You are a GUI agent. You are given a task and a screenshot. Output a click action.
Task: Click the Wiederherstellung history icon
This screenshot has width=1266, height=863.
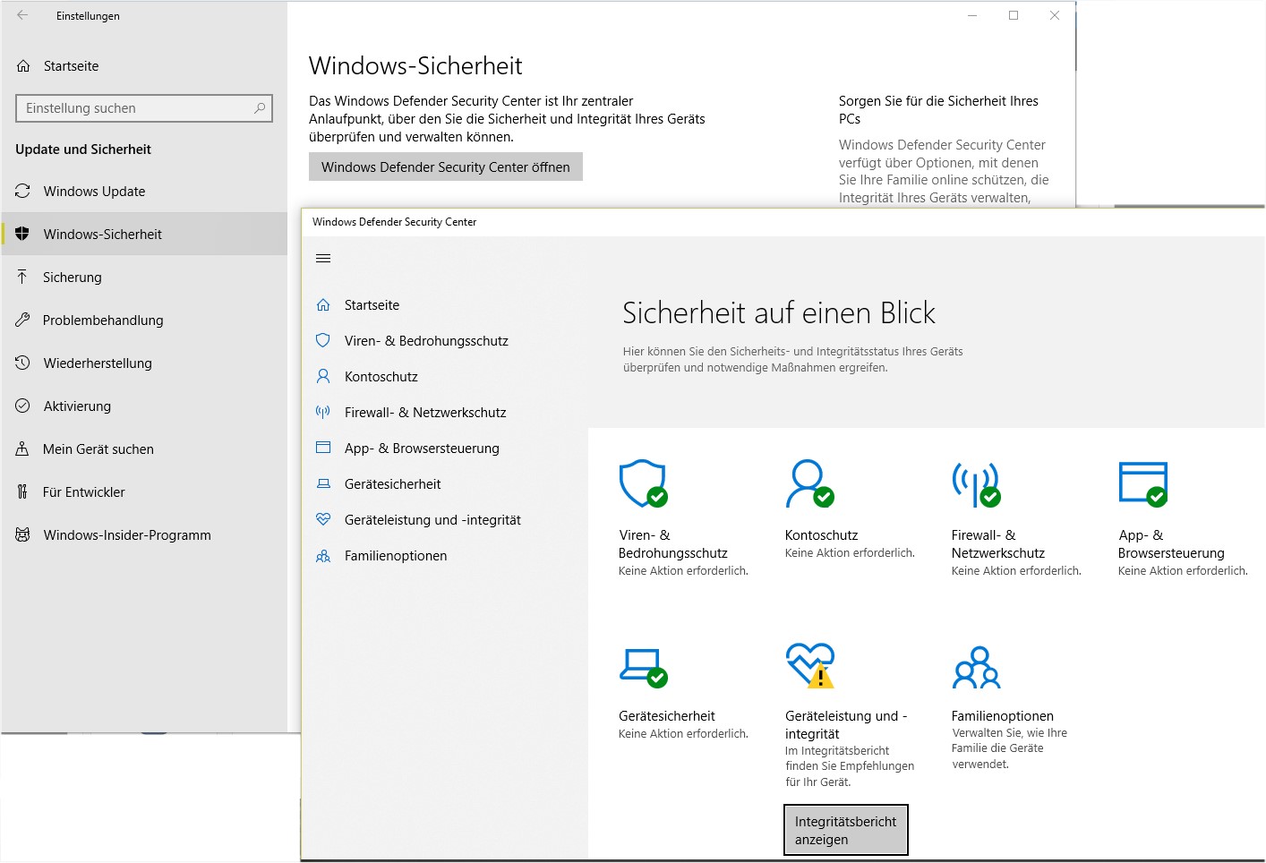[23, 363]
